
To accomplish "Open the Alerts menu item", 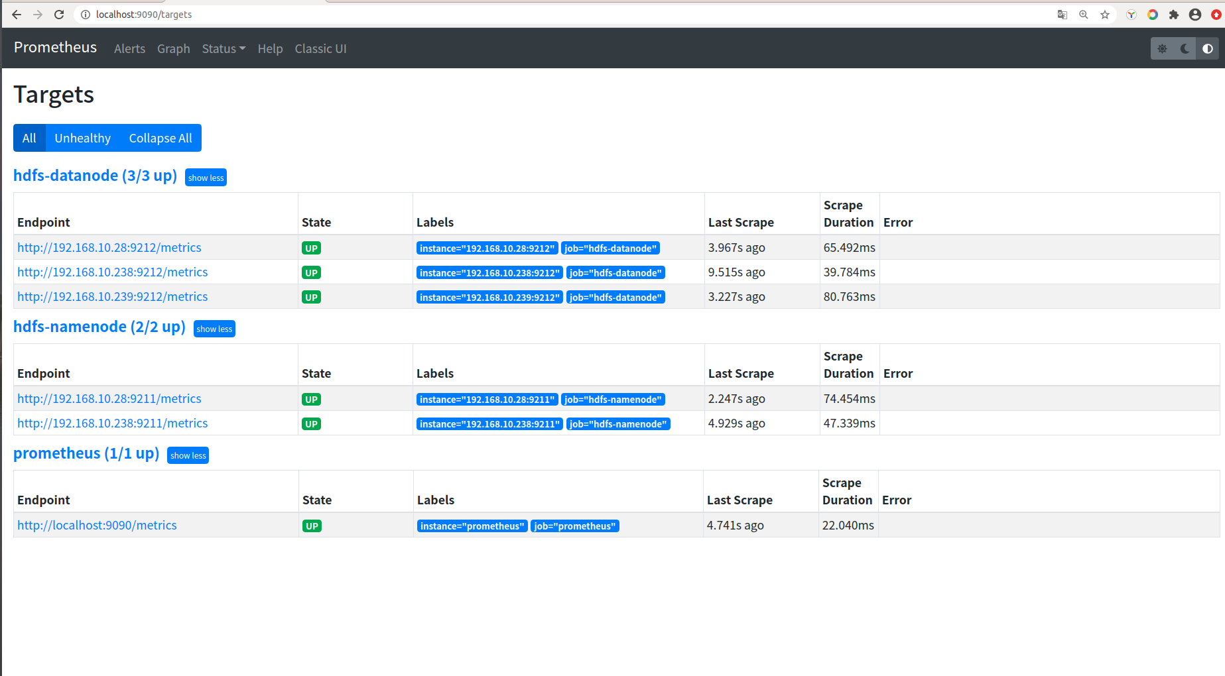I will (x=129, y=48).
